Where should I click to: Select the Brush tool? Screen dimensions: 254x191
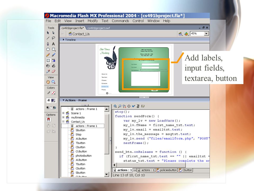point(53,55)
